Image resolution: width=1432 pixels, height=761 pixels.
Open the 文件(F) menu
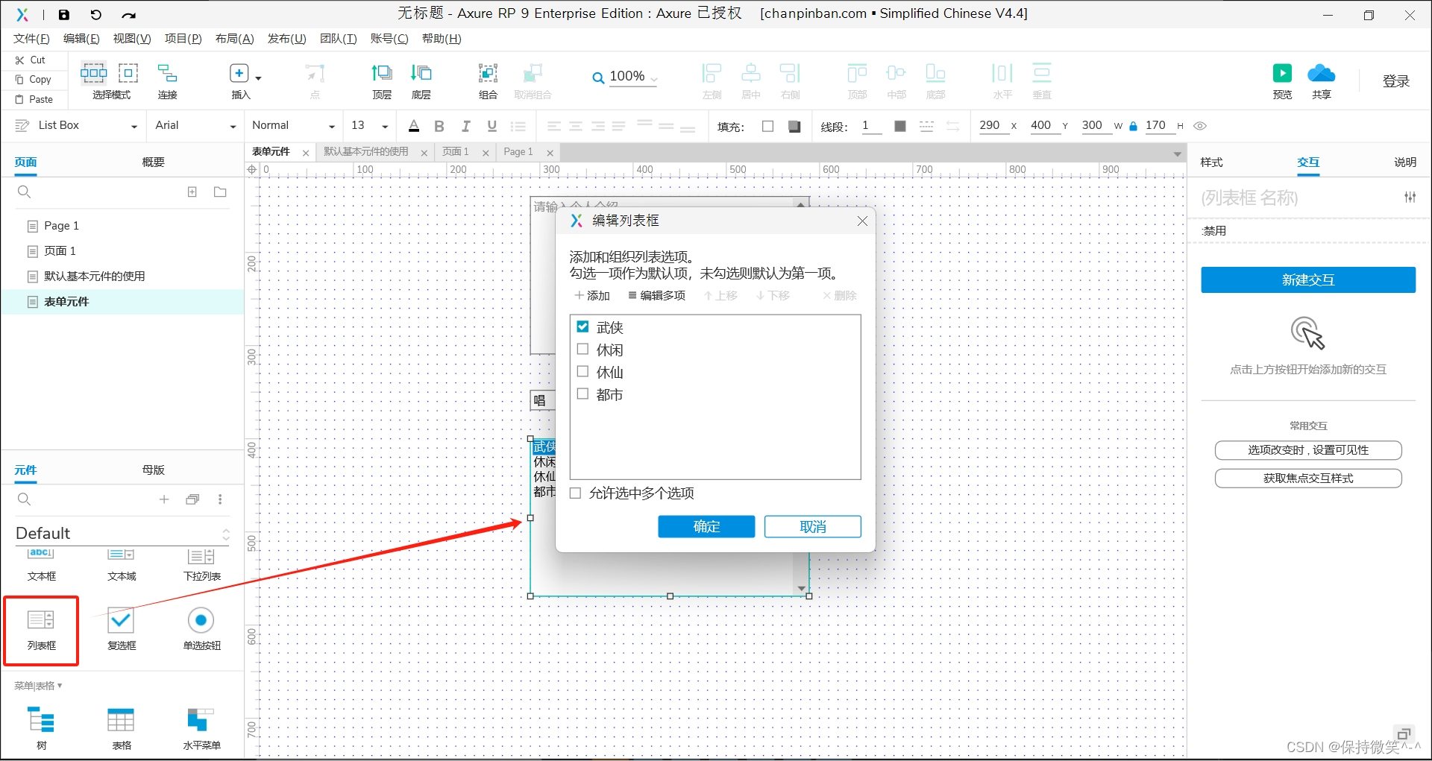31,39
